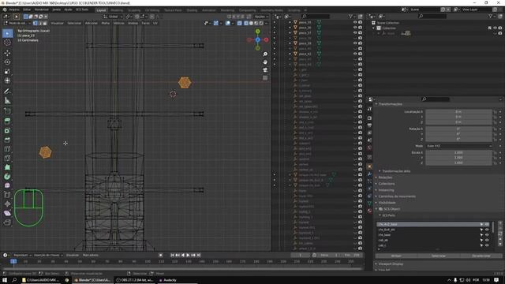Screen dimensions: 505x284
Task: Open the Tool properties tab icon
Action: pyautogui.click(x=370, y=109)
